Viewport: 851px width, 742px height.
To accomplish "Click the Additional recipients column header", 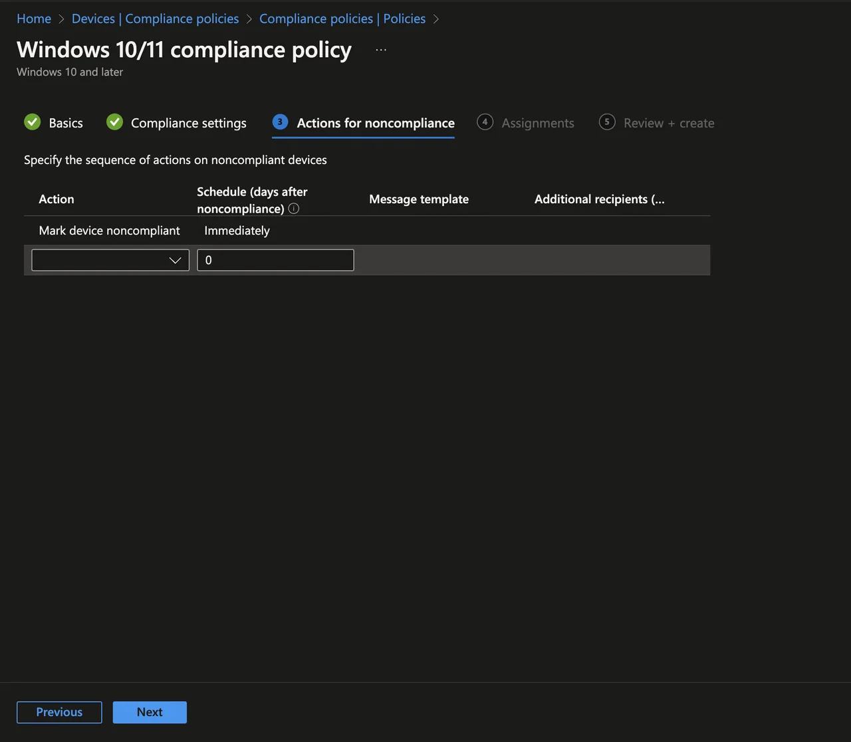I will 600,199.
